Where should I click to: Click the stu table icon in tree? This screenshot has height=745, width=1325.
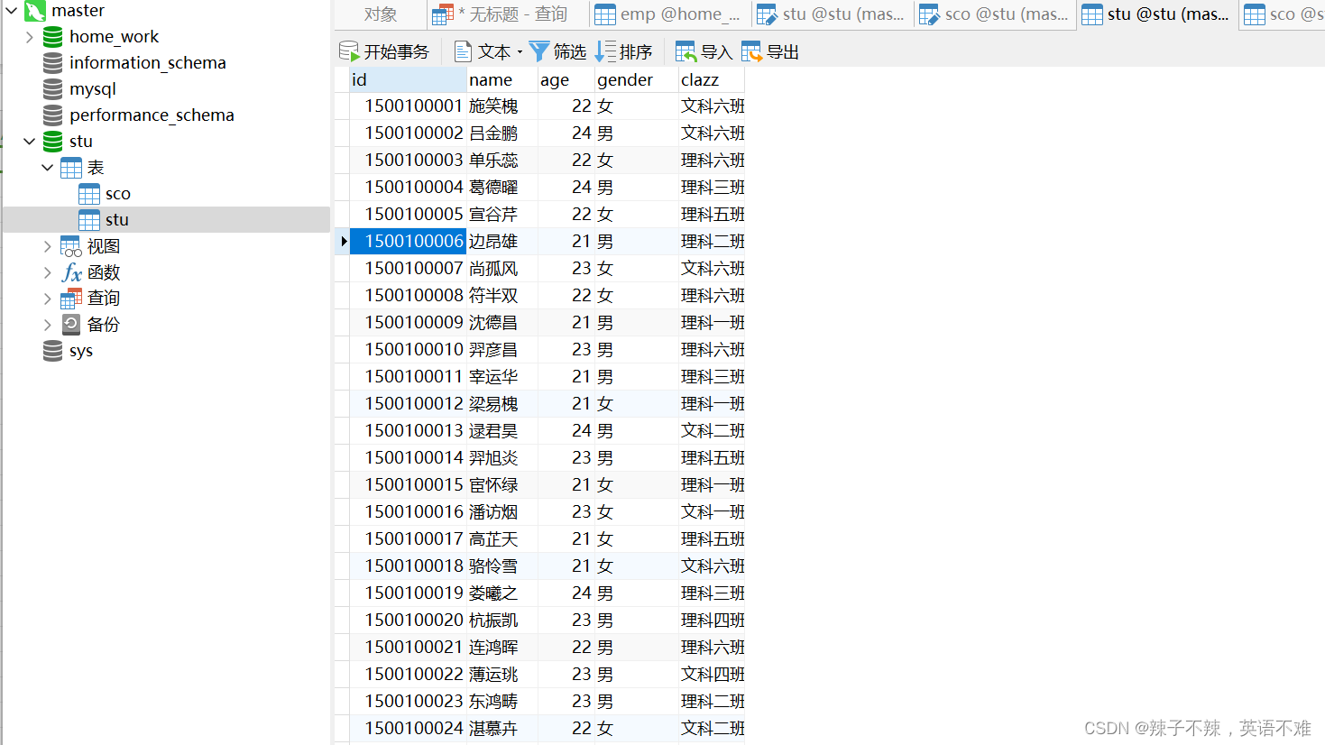tap(89, 220)
